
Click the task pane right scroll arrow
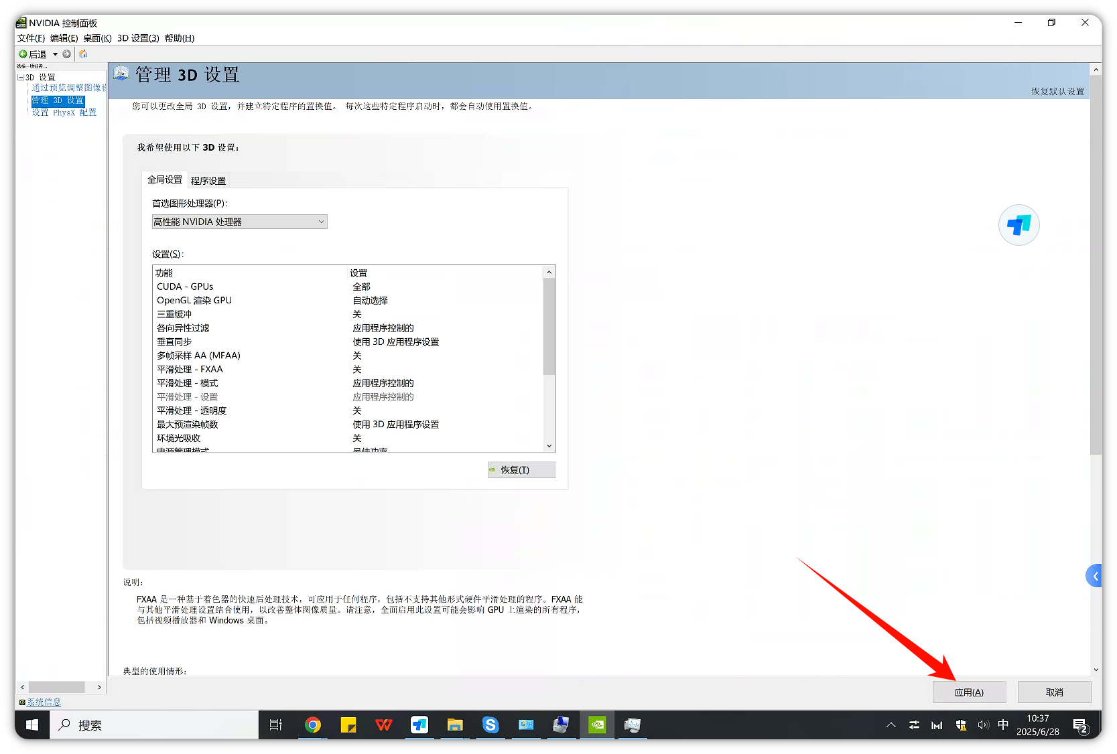point(99,687)
